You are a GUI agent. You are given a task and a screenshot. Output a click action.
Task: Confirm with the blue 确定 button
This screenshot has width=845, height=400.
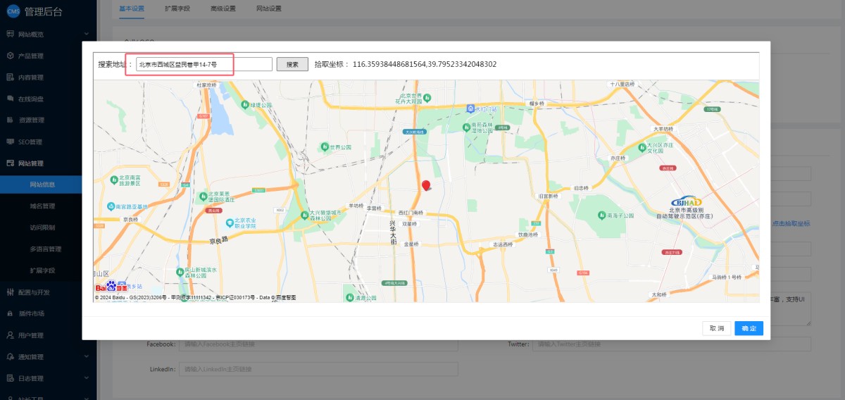pos(749,328)
